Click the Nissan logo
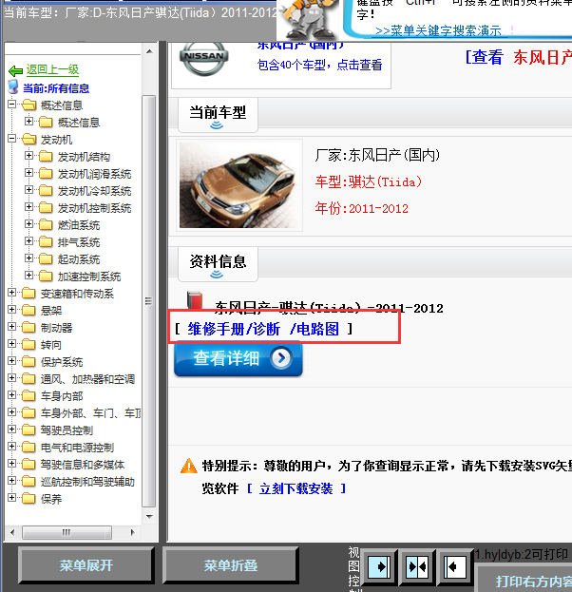 pos(204,59)
